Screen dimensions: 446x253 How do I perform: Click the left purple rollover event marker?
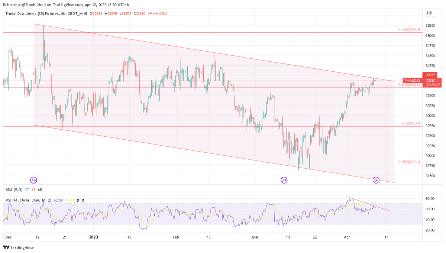tap(34, 180)
